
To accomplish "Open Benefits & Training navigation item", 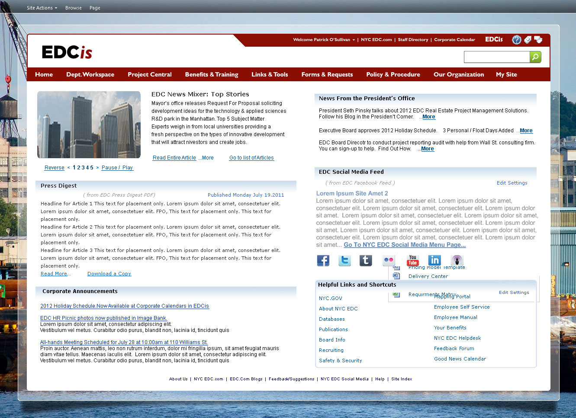I will (x=212, y=74).
